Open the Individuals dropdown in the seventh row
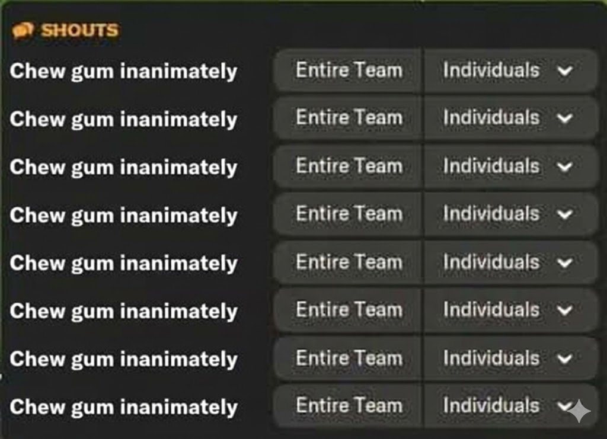 pos(509,358)
